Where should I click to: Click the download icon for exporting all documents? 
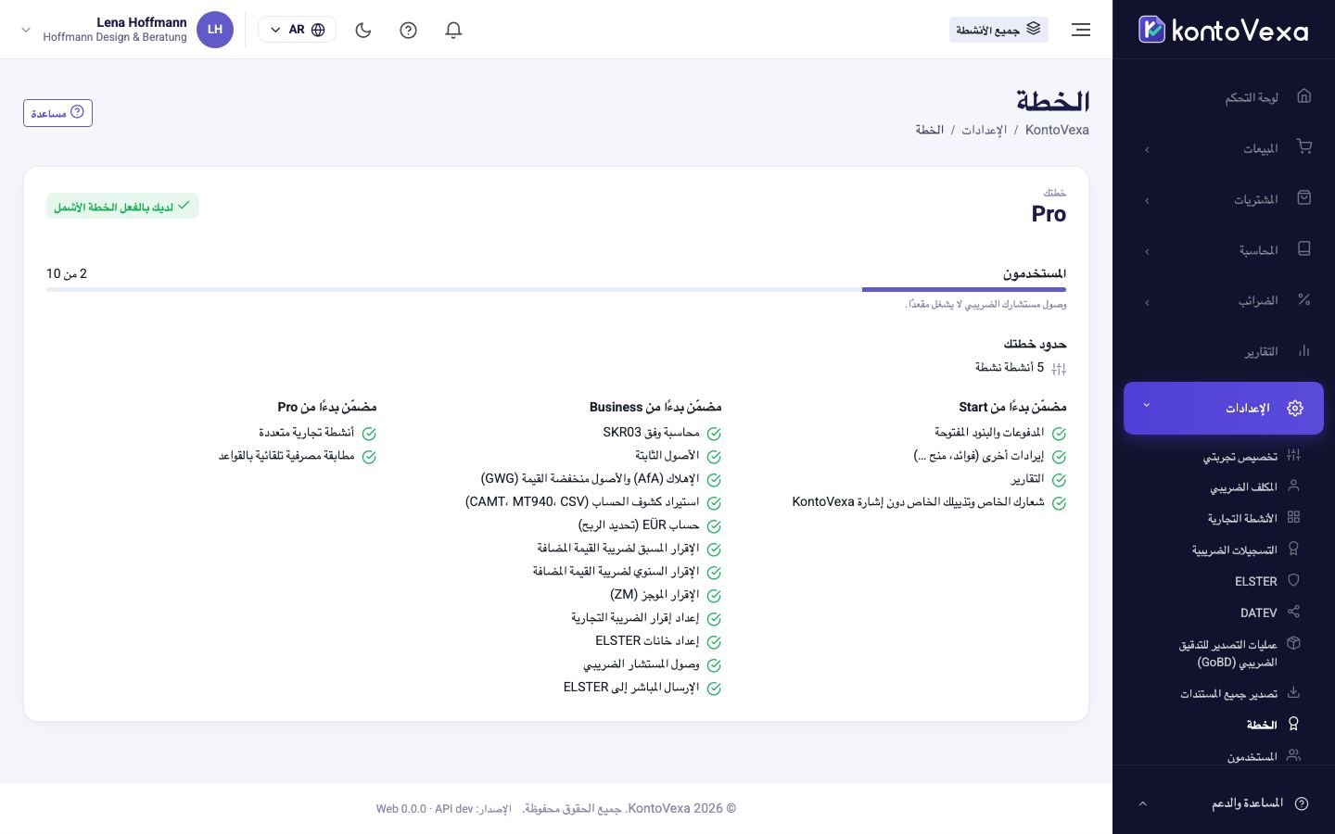[1293, 692]
